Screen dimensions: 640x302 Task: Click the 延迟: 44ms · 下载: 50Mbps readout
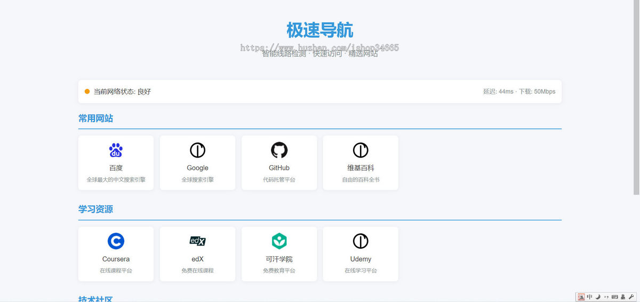point(519,92)
